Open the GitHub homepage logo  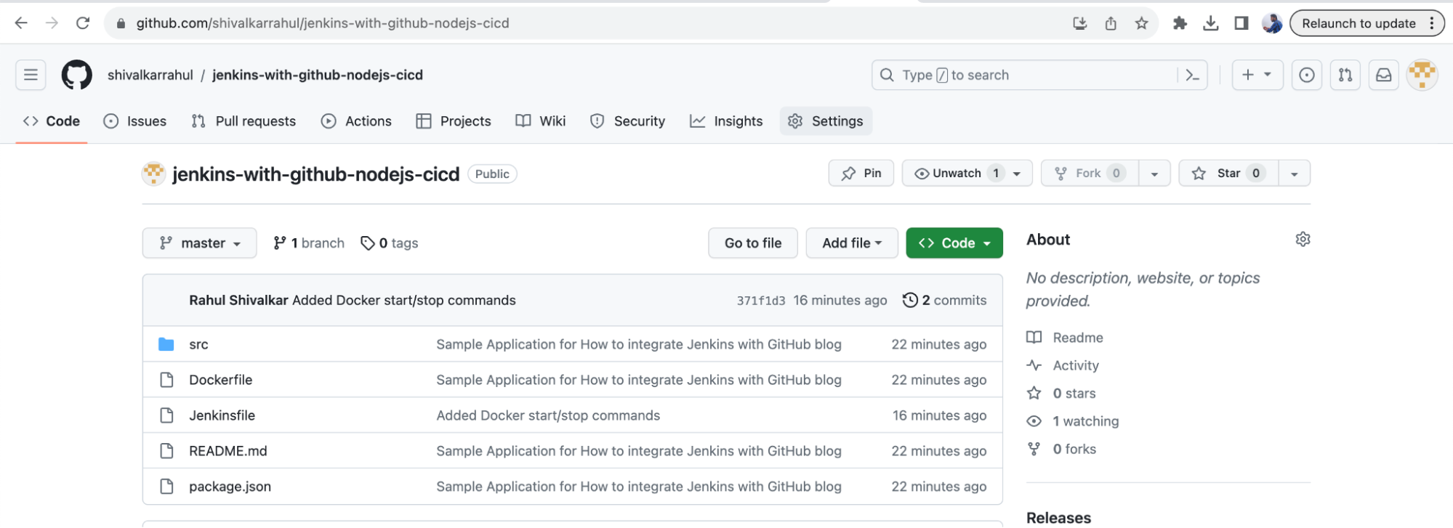tap(77, 75)
